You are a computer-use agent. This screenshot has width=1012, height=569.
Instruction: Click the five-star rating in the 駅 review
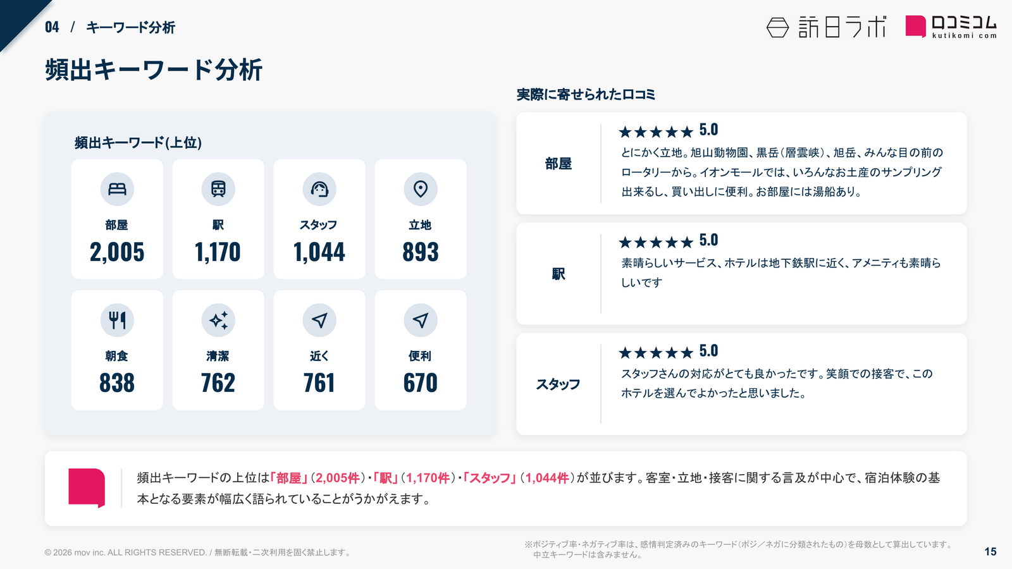coord(656,242)
